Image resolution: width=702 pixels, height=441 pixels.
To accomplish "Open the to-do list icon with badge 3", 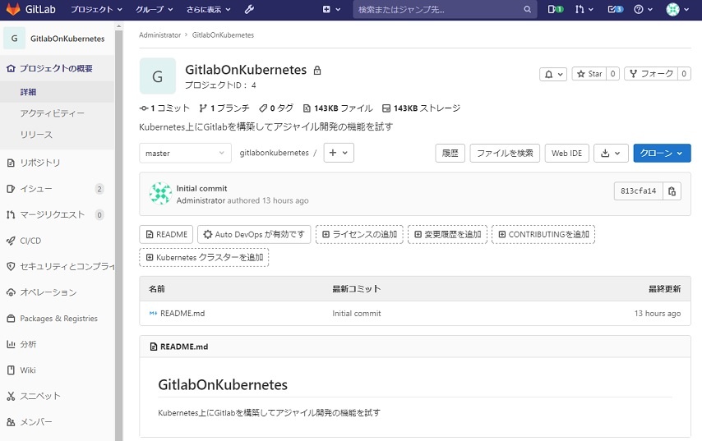I will pyautogui.click(x=615, y=9).
